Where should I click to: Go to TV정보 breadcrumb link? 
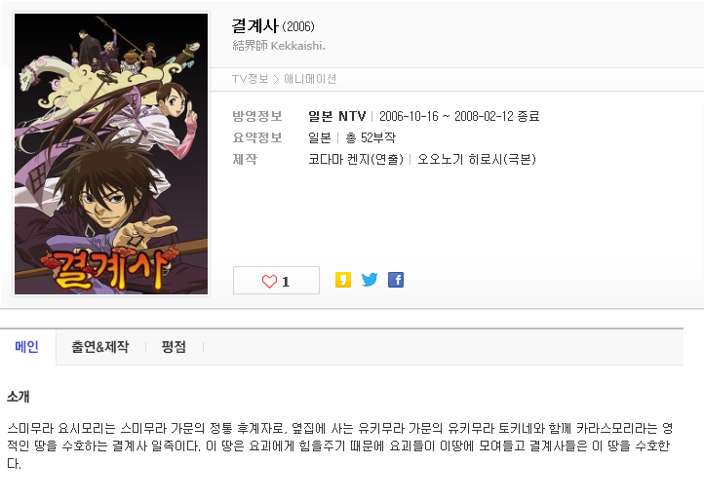tap(250, 79)
